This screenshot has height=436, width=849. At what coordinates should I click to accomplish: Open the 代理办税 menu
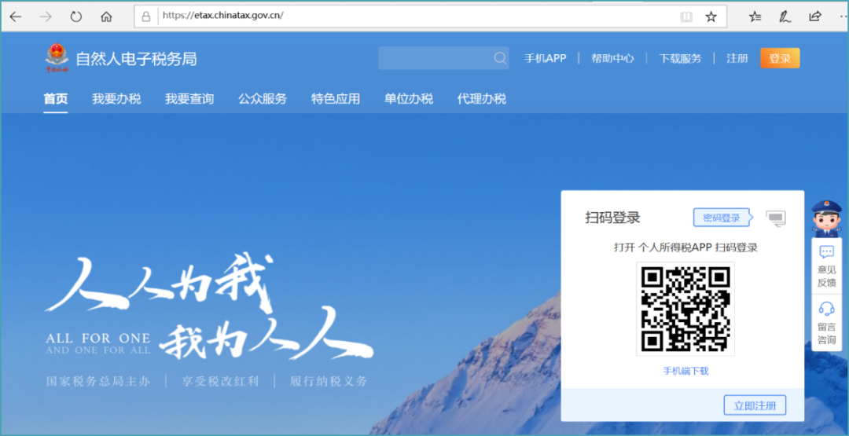[482, 99]
